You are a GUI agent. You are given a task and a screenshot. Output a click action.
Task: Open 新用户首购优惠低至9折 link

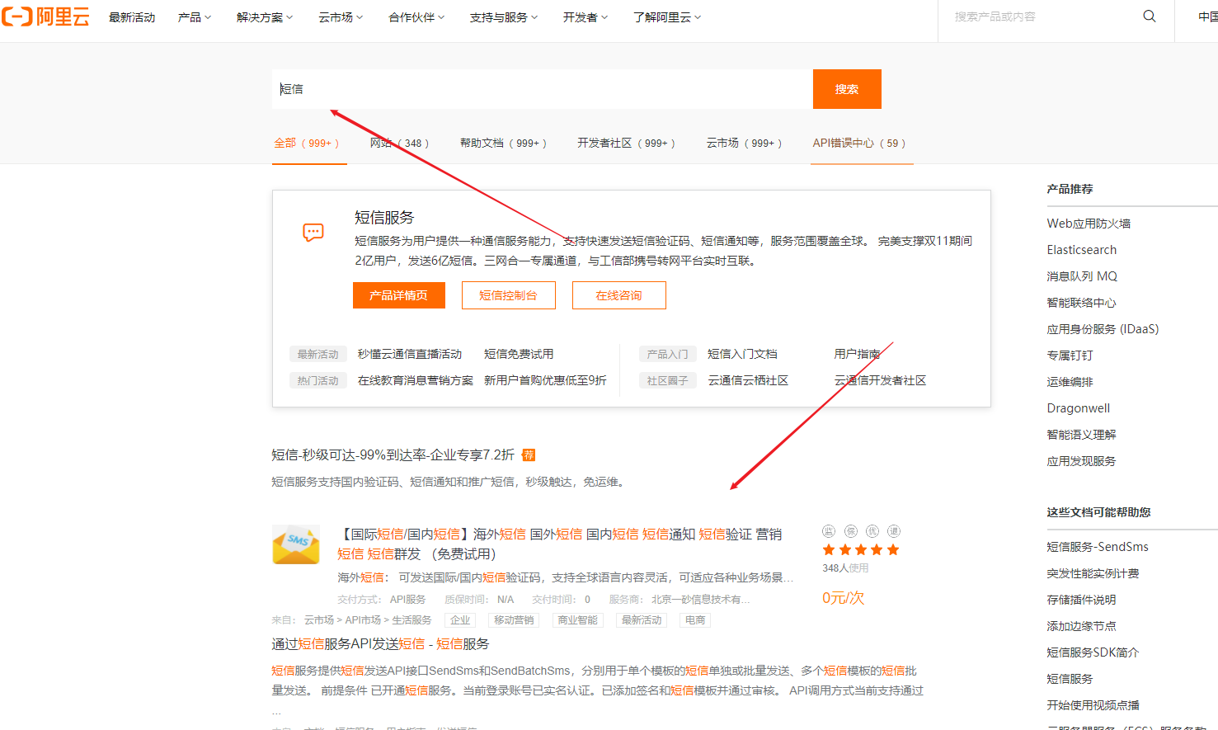click(x=545, y=380)
